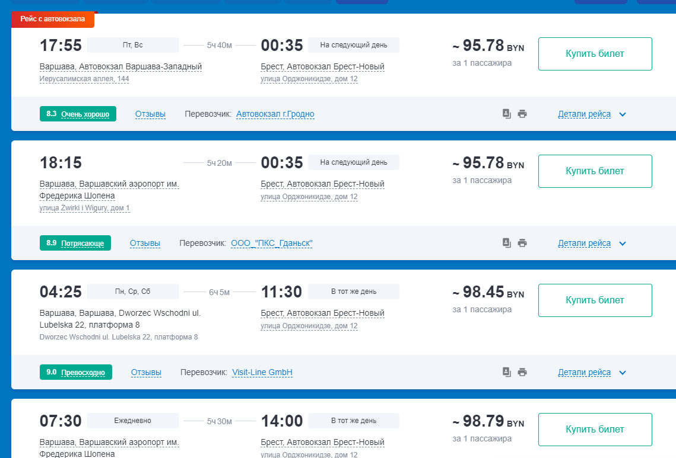This screenshot has width=676, height=458.
Task: Click the passenger document icon for ПКС Гданьск trip
Action: click(x=507, y=243)
